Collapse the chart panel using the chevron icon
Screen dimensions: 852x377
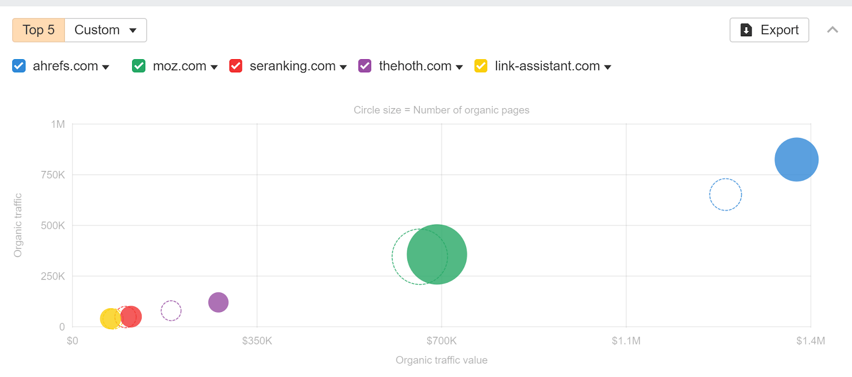[x=832, y=30]
